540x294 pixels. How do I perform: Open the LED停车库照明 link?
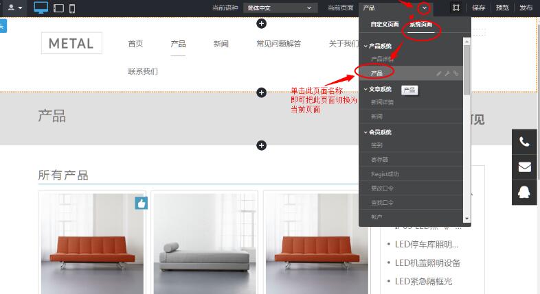click(427, 245)
